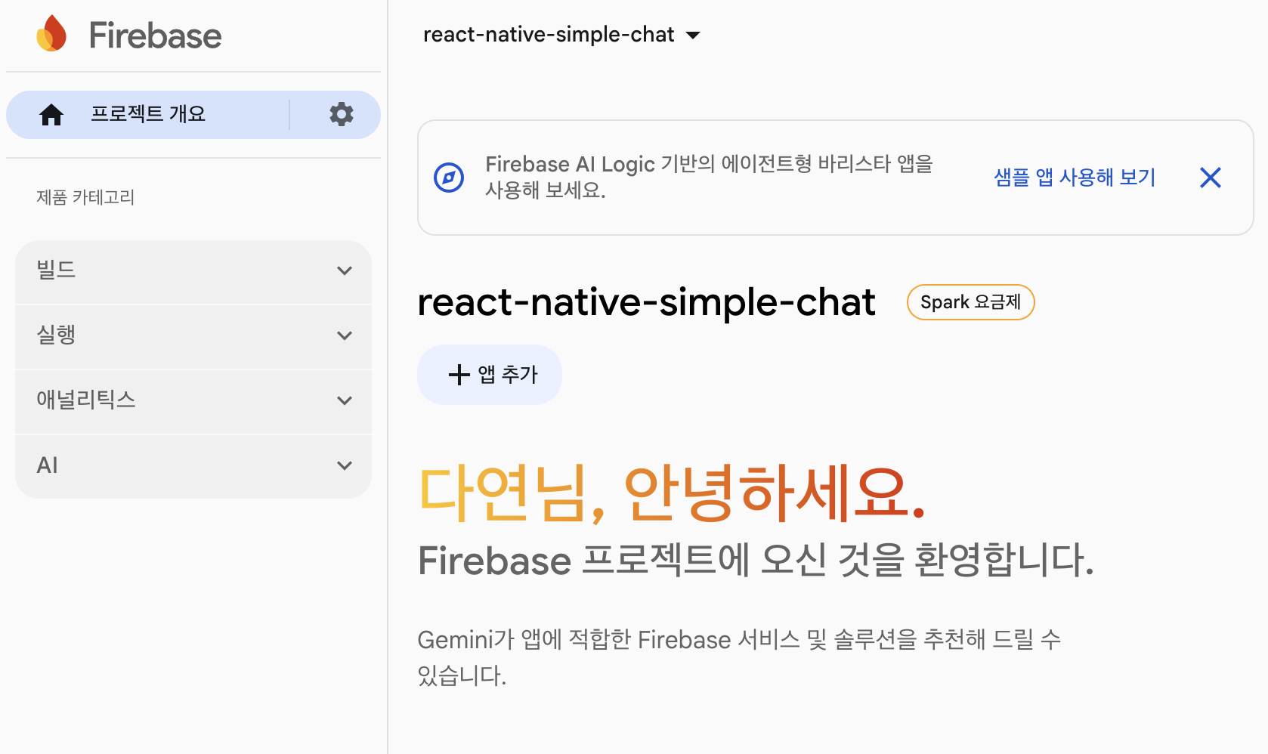Viewport: 1268px width, 754px height.
Task: Click the react-native-simple-chat page heading
Action: (646, 302)
